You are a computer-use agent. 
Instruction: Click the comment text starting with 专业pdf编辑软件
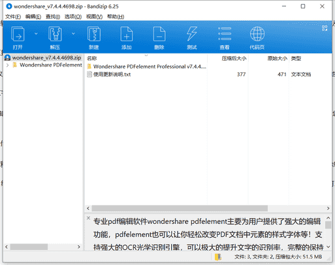pyautogui.click(x=207, y=221)
